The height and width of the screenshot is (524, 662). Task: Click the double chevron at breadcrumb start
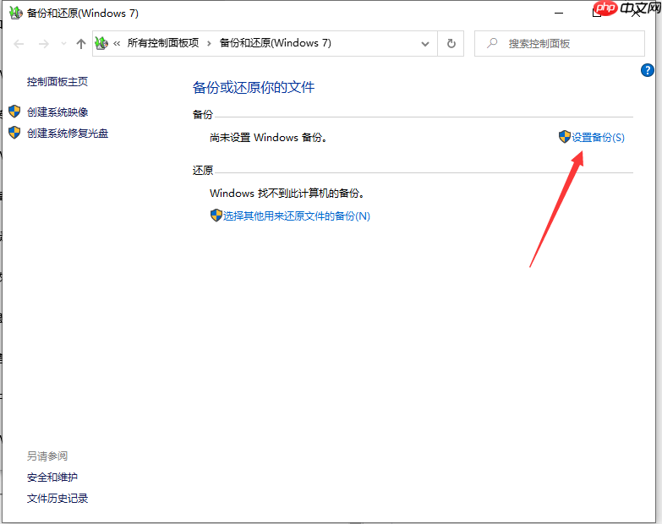click(117, 43)
